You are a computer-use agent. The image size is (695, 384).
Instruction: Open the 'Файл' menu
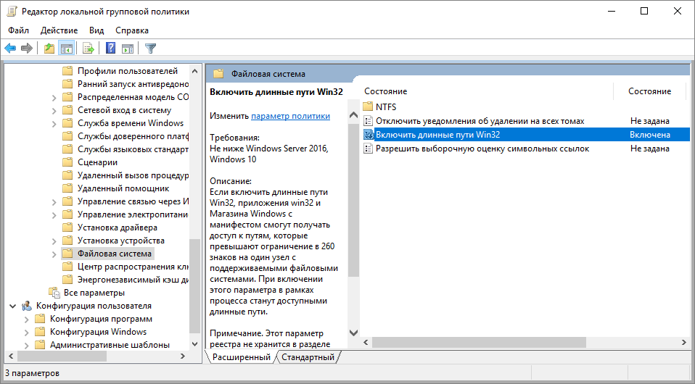(19, 30)
